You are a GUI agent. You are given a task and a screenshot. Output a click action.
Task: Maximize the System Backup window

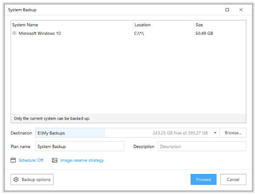coord(227,10)
